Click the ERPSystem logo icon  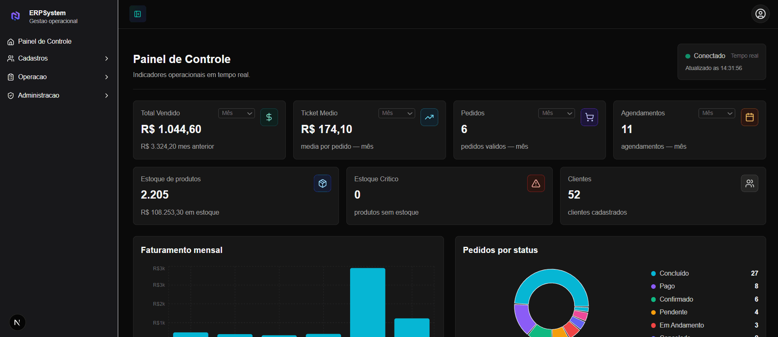click(15, 16)
